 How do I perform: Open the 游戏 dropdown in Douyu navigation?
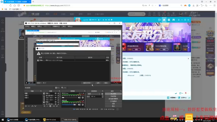pyautogui.click(x=81, y=14)
